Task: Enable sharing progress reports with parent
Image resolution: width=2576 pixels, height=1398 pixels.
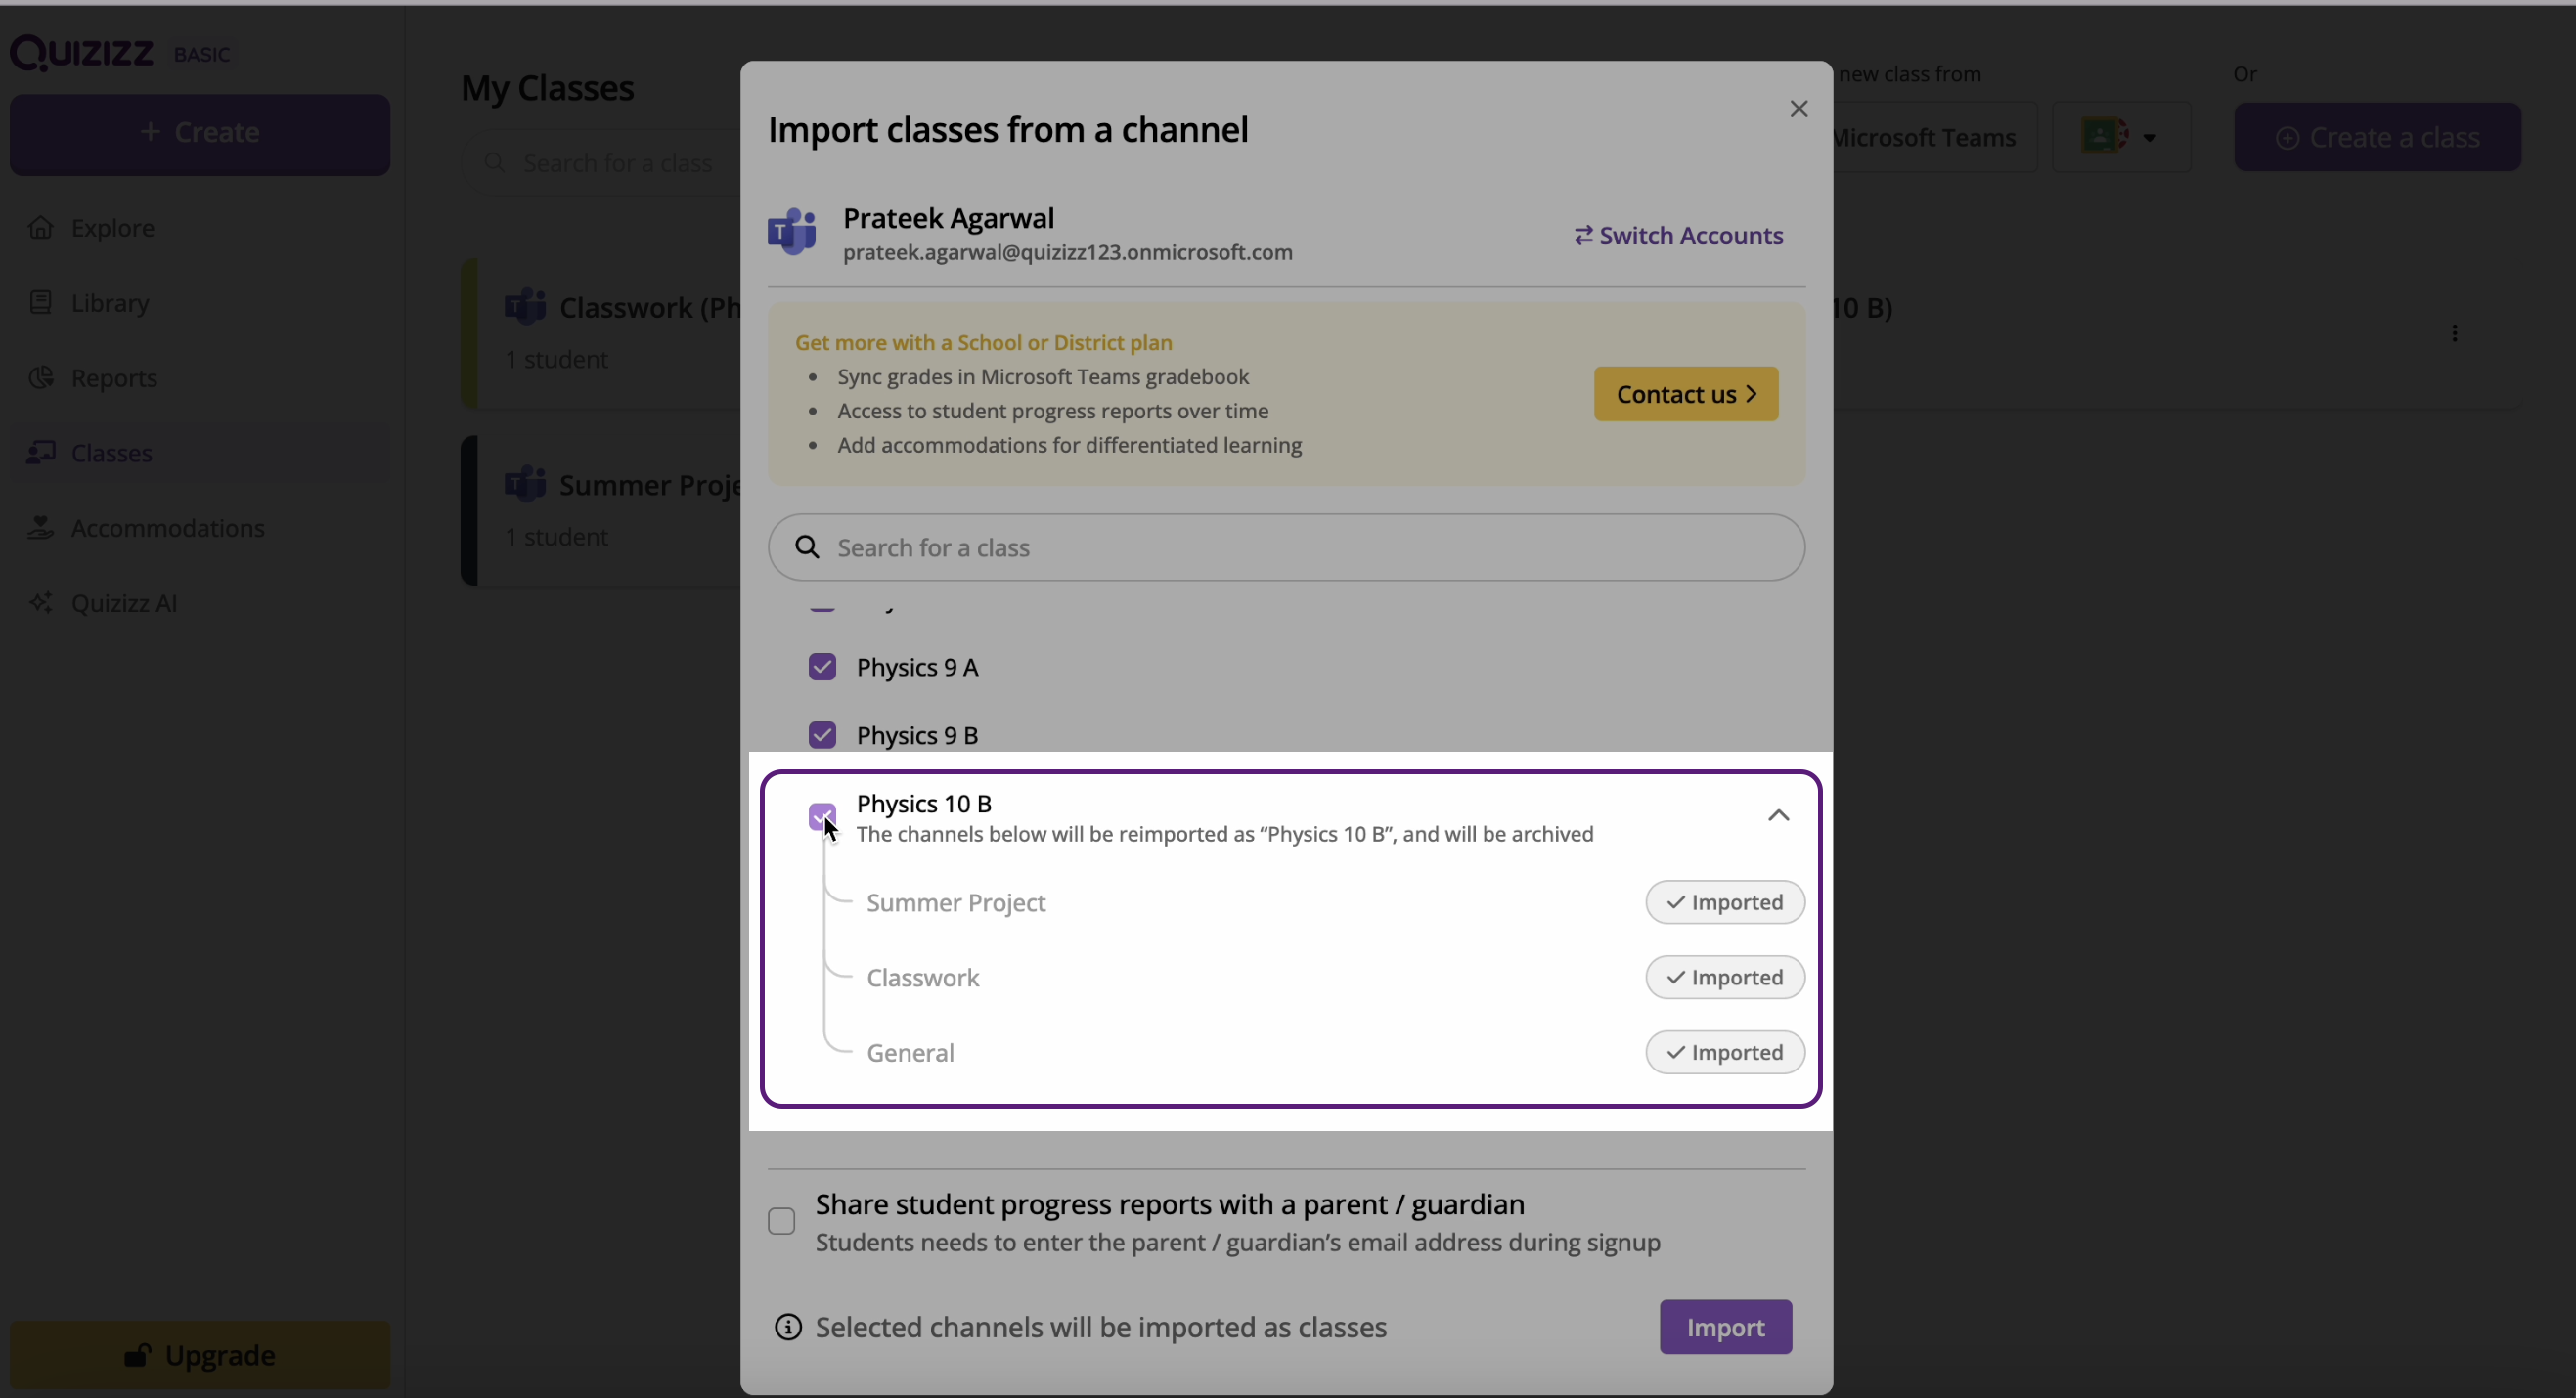Action: click(x=782, y=1221)
